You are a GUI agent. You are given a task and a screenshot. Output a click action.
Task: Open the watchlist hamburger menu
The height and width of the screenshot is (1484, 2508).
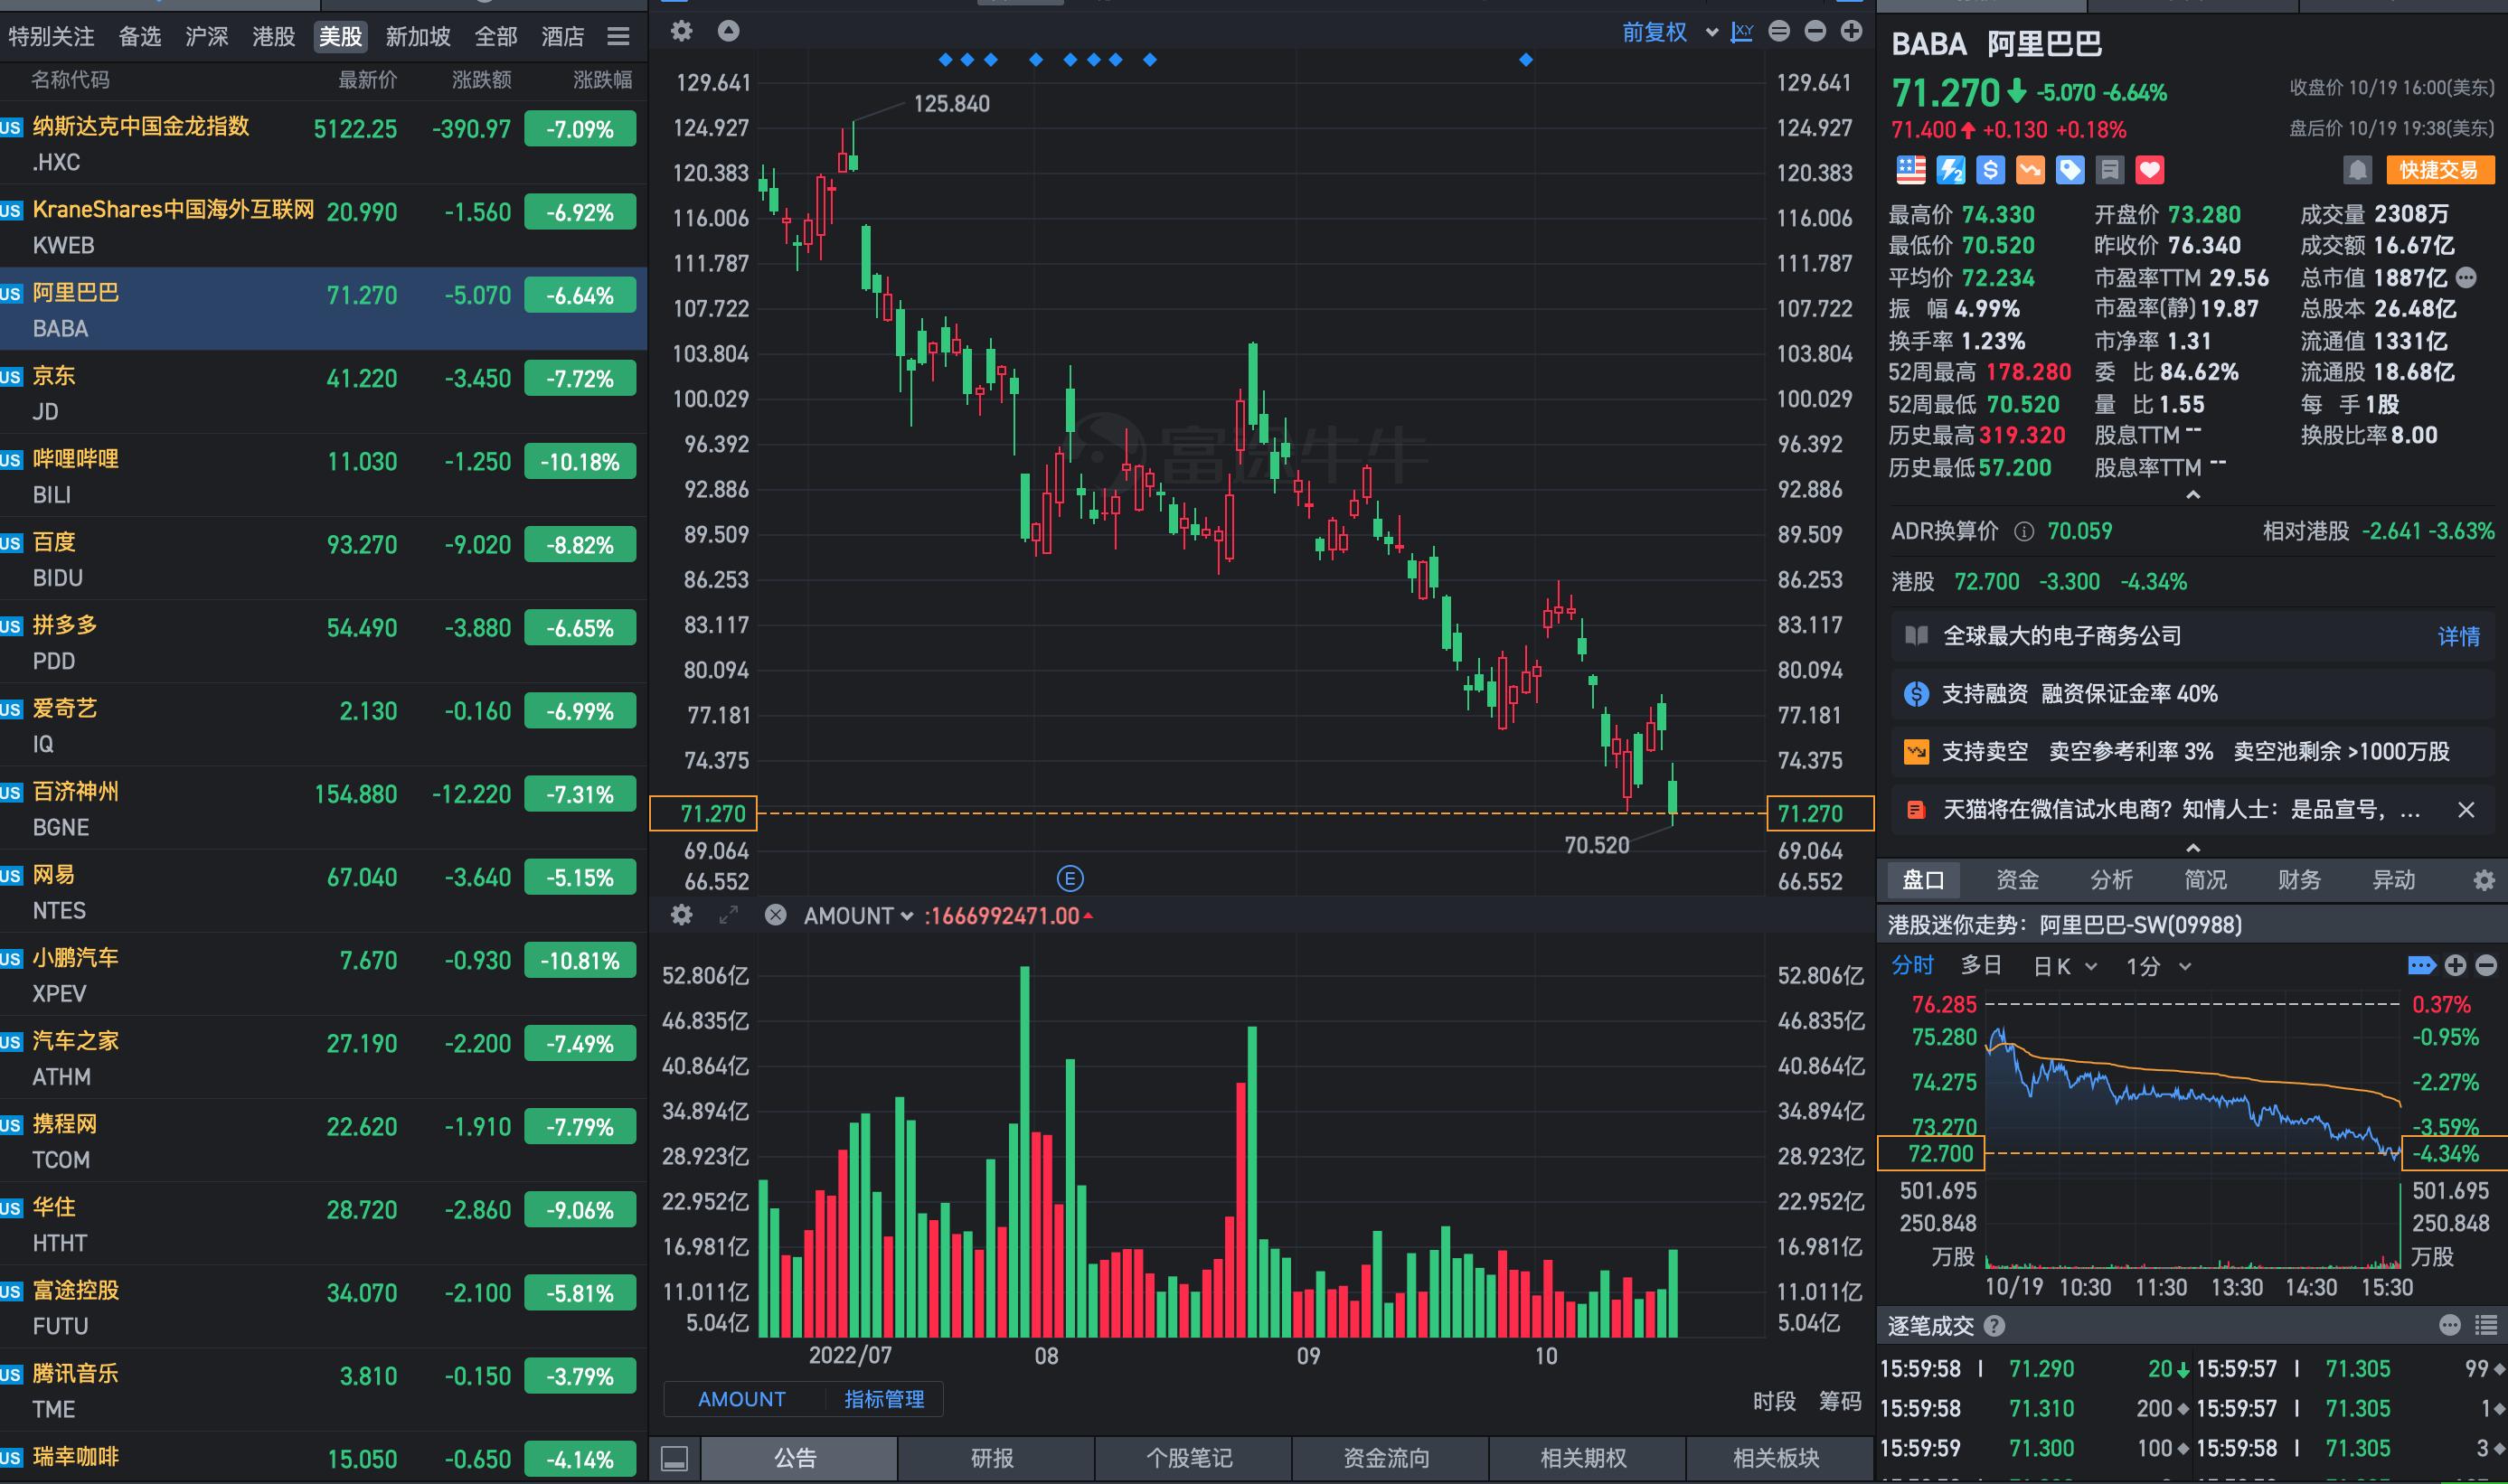point(618,37)
